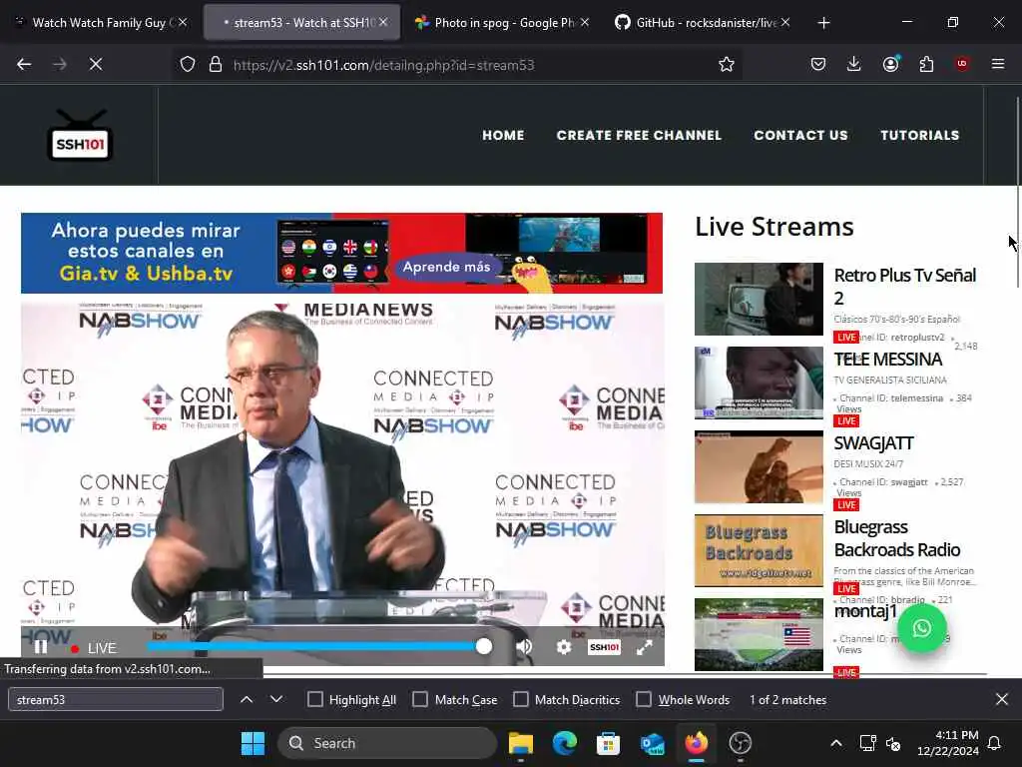Click SWAGJATT thumbnail image
Screen dimensions: 1022x767
(x=759, y=467)
